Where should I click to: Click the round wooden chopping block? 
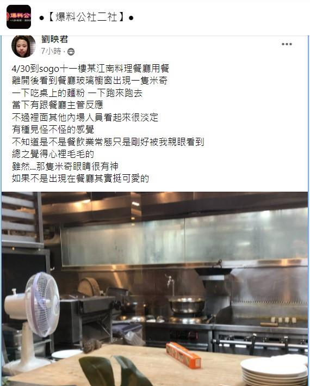[89, 287]
